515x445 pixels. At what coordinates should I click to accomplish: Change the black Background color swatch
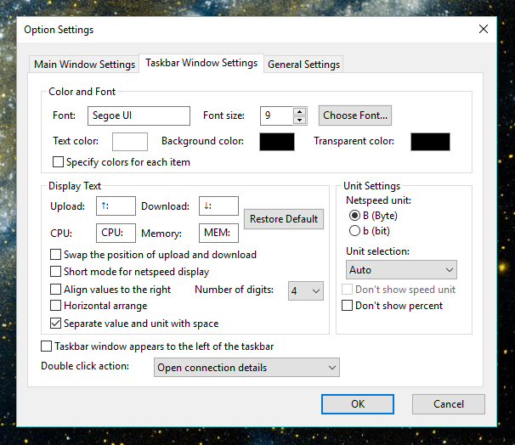coord(277,142)
